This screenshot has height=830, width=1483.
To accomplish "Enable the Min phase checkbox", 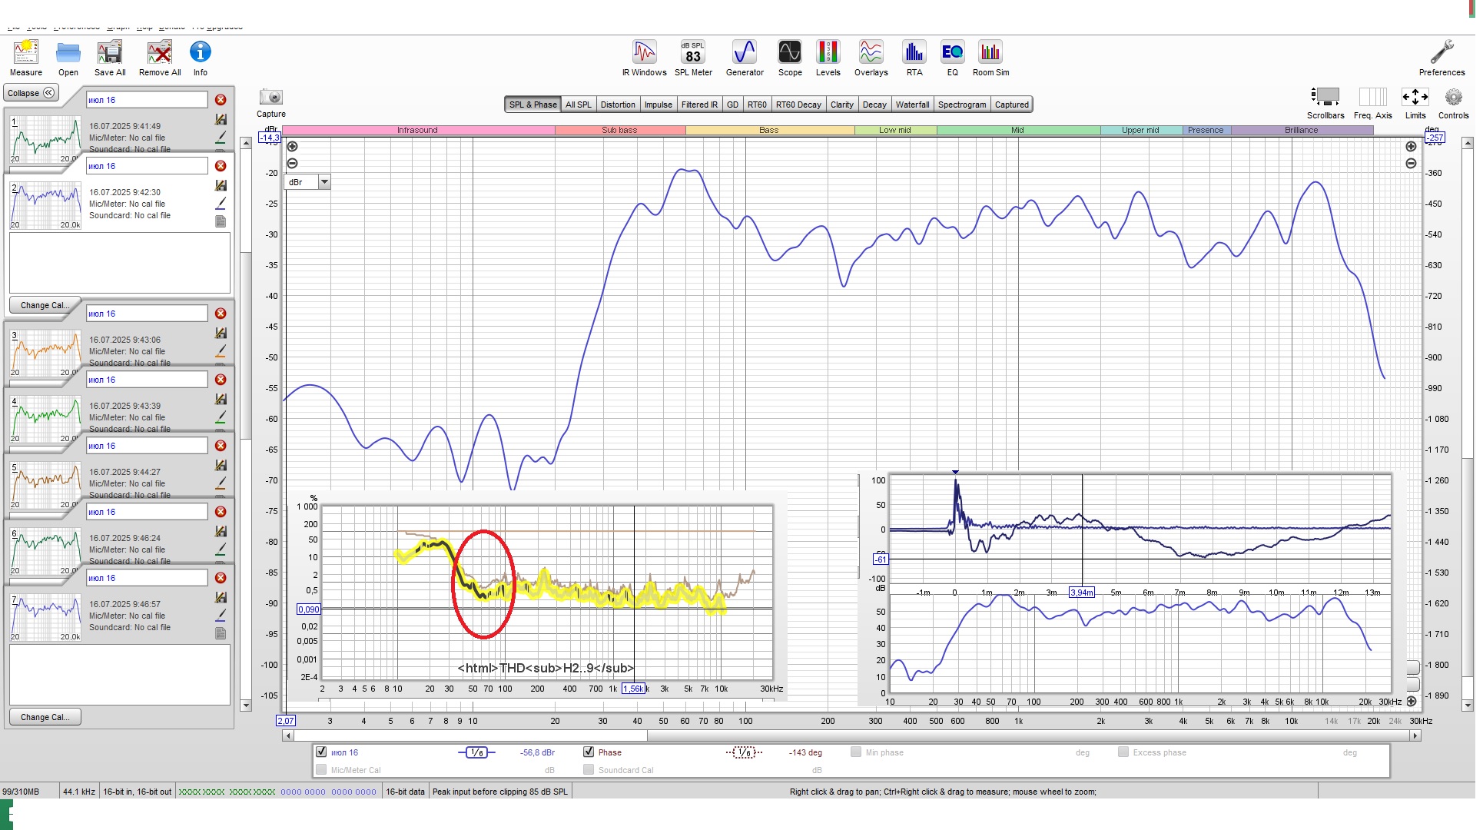I will pos(856,752).
